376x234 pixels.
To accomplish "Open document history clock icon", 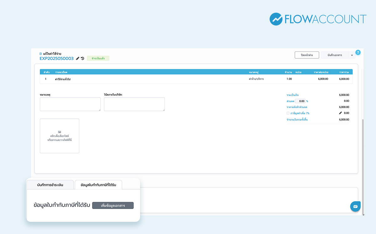I will 82,58.
